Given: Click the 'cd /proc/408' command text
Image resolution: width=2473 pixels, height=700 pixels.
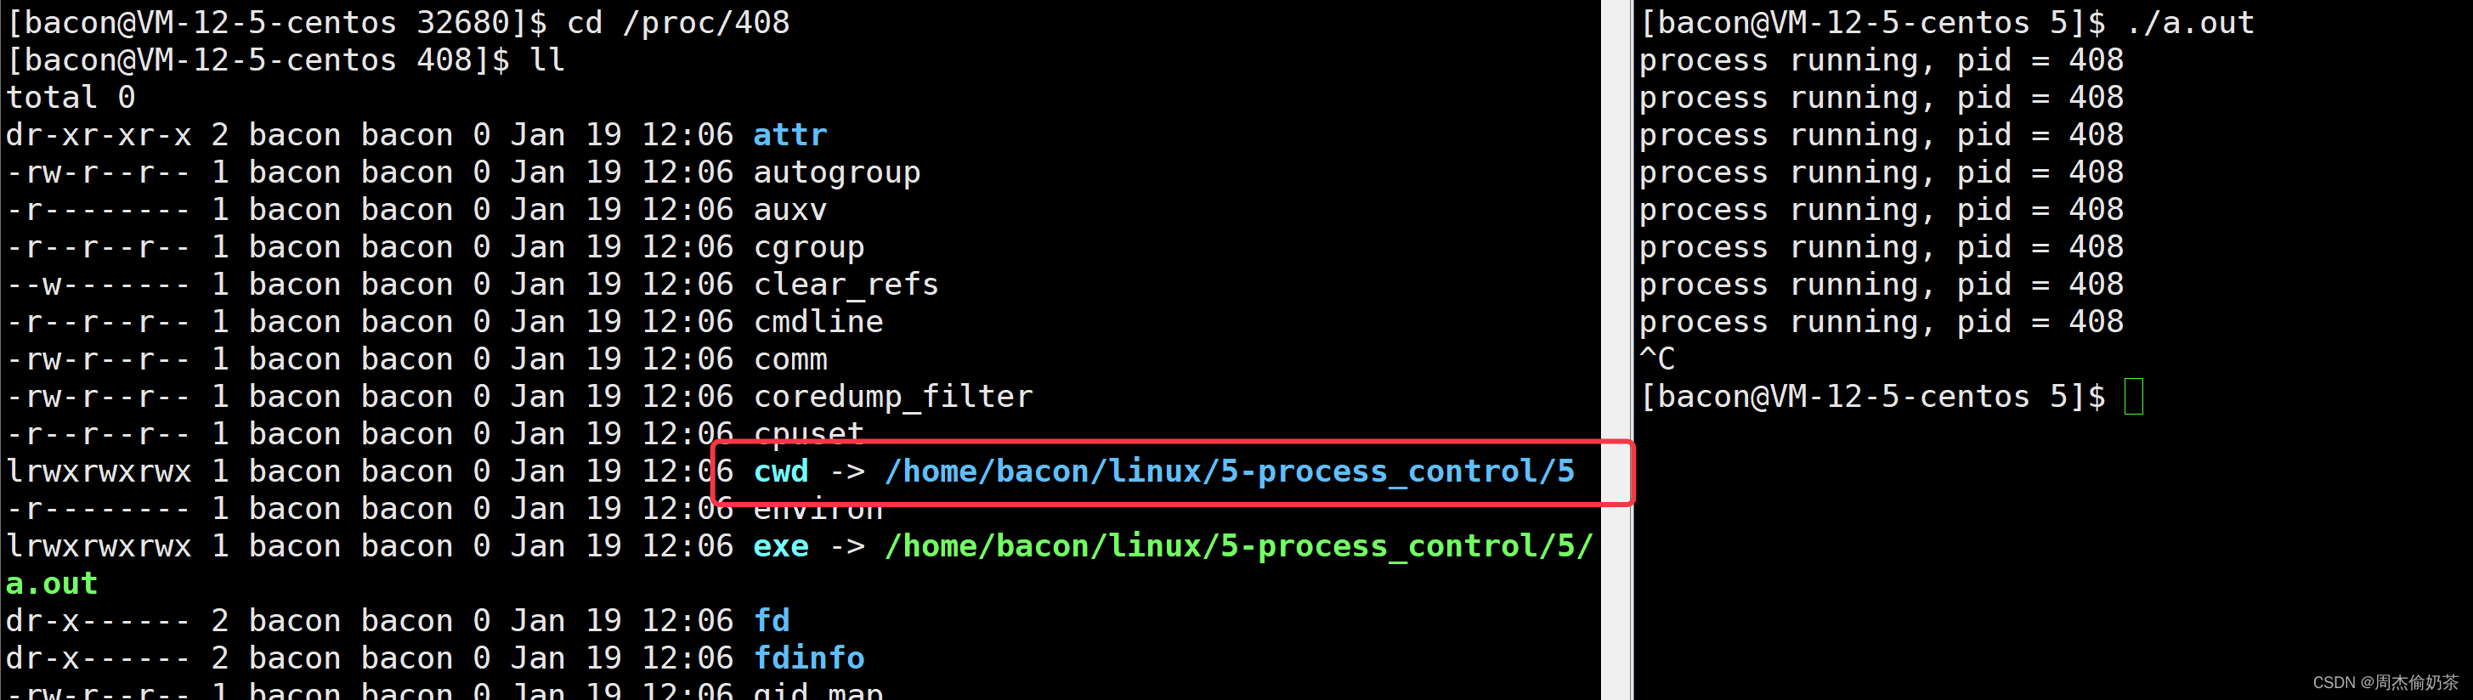Looking at the screenshot, I should [678, 23].
